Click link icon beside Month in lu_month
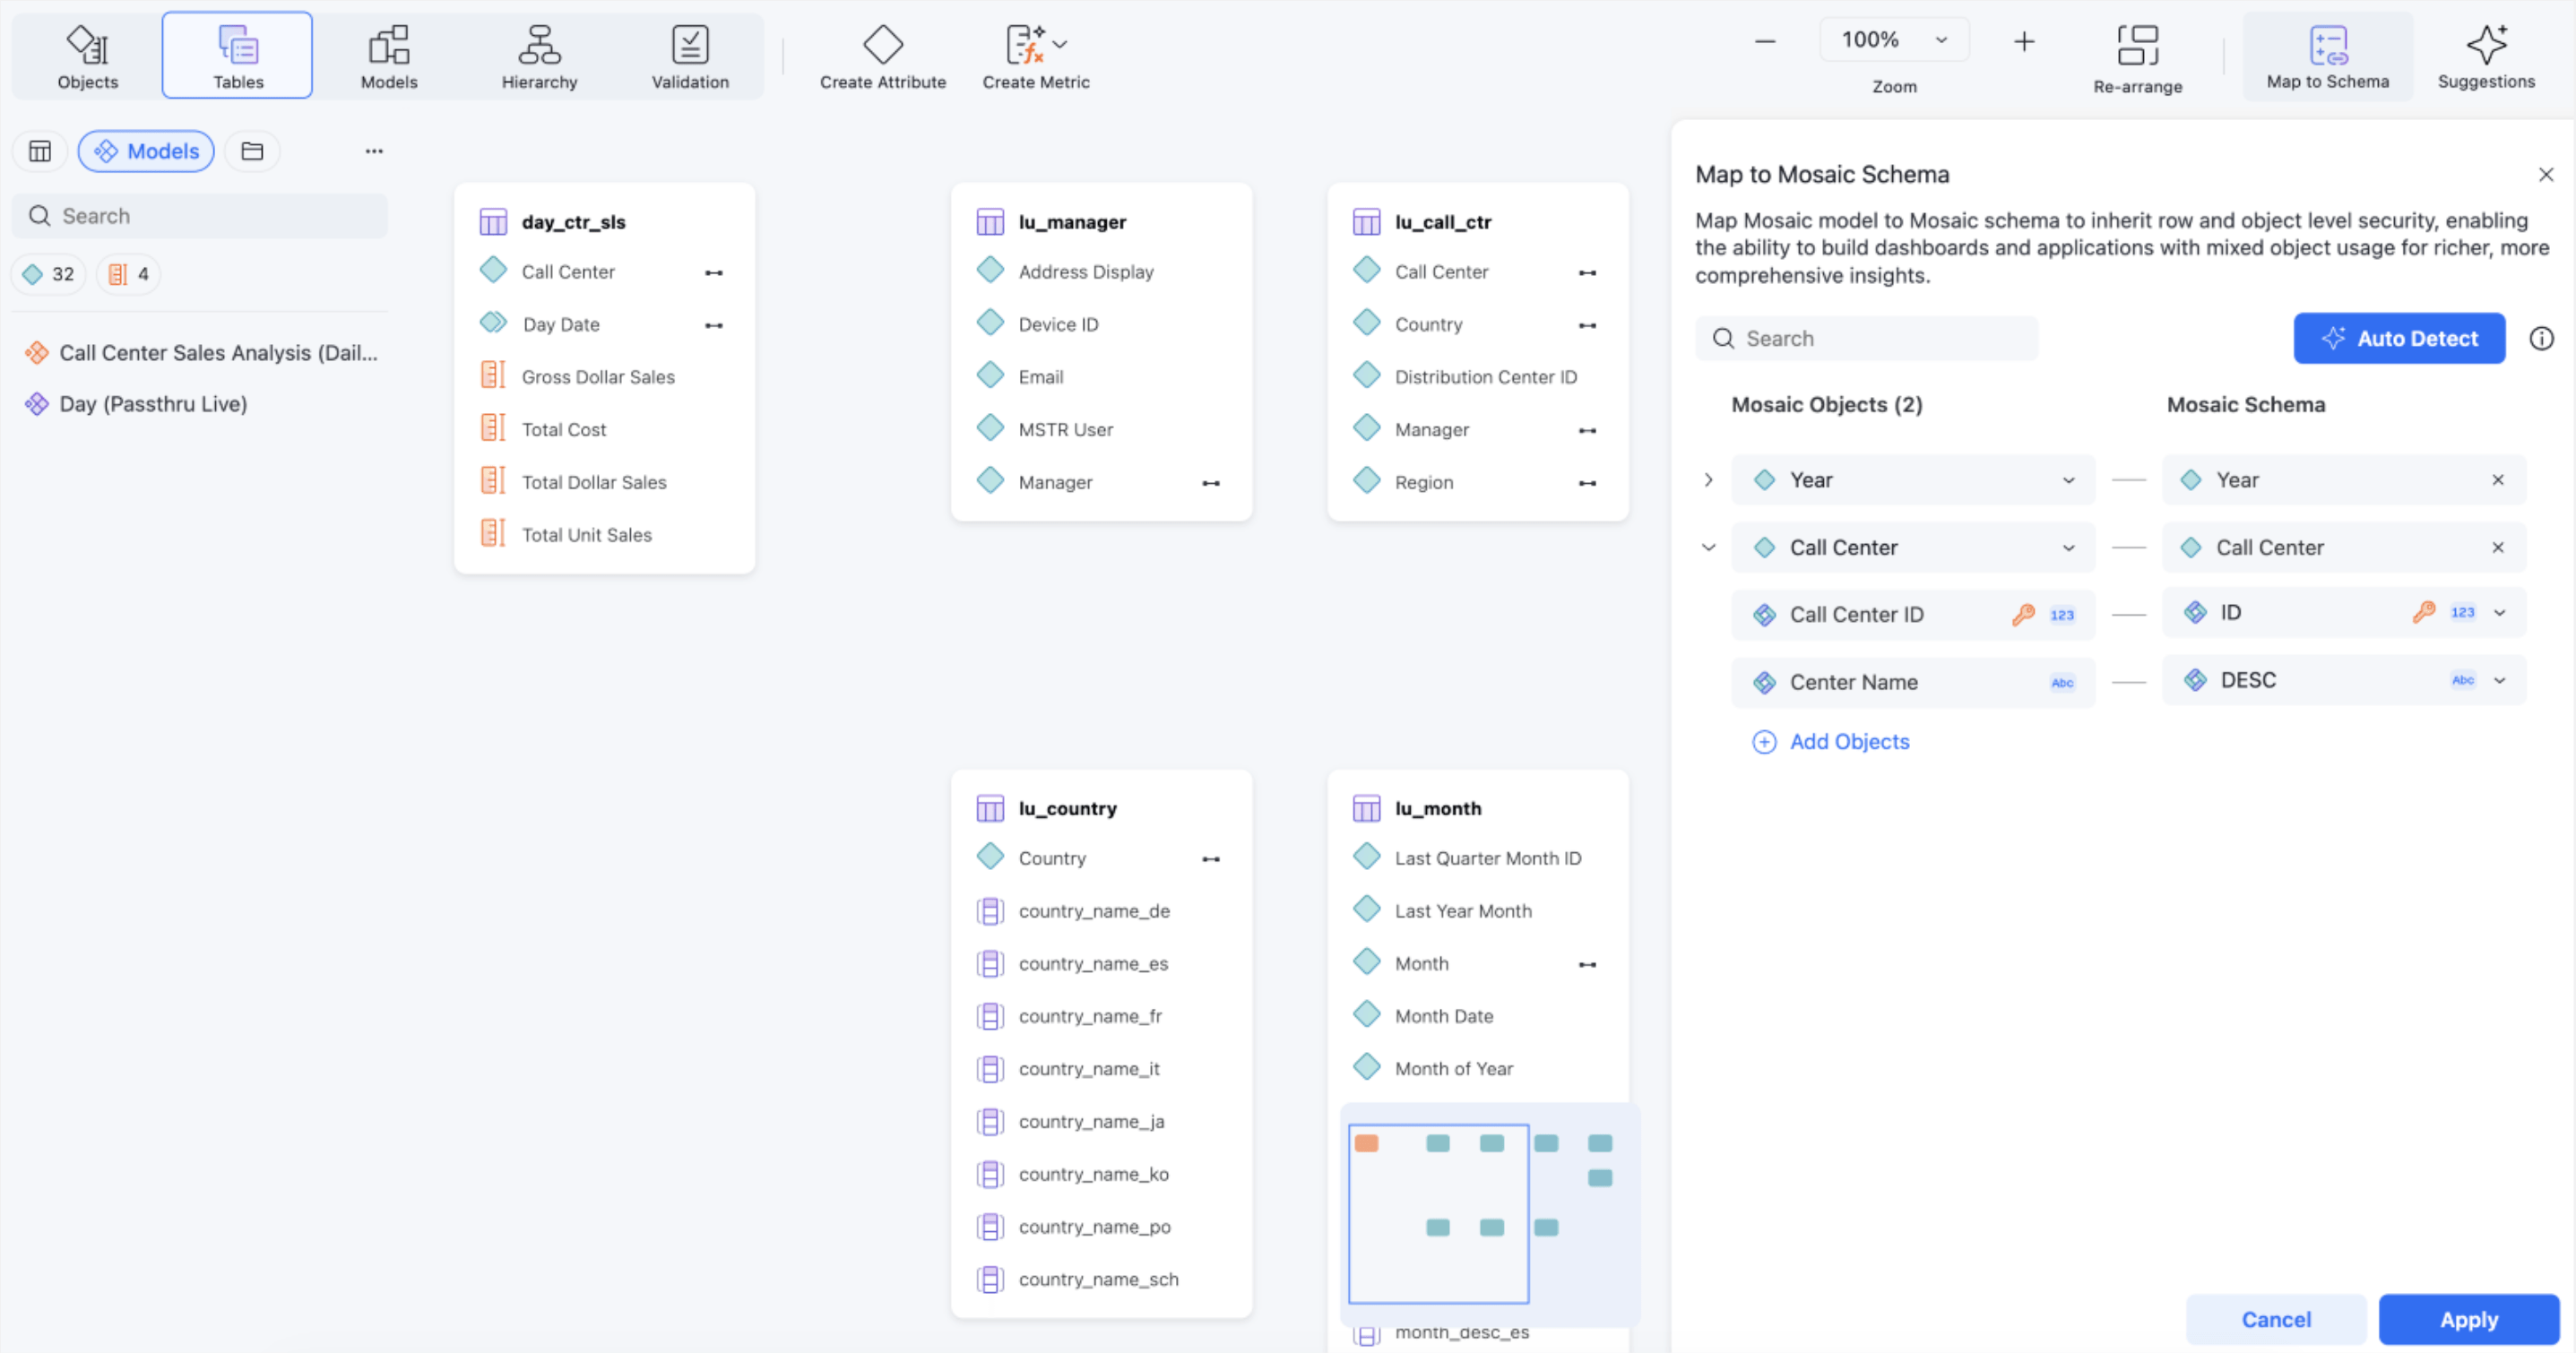 1587,965
